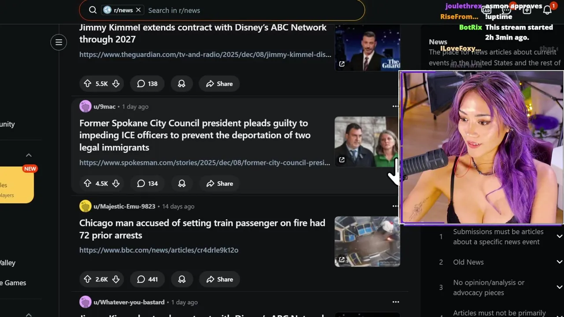Open comments with 134 replies
Screen dimensions: 564x317
[147, 184]
